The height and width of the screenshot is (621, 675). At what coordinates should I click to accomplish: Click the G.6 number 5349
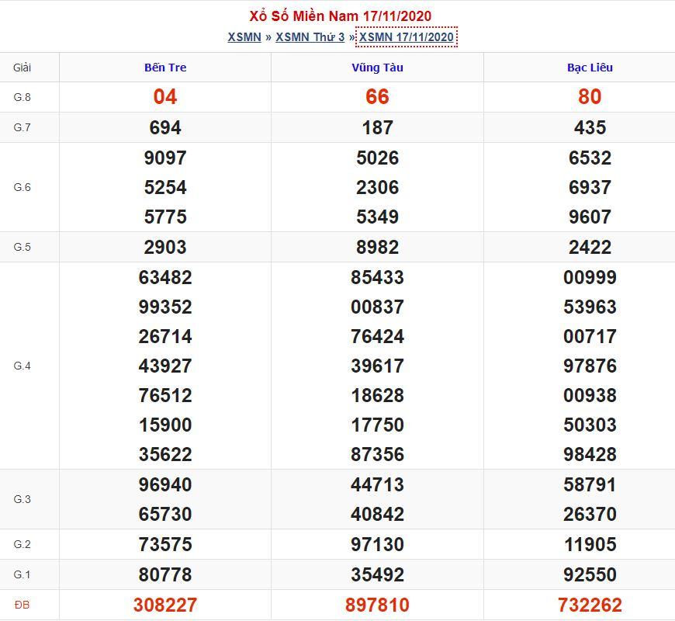[x=378, y=217]
